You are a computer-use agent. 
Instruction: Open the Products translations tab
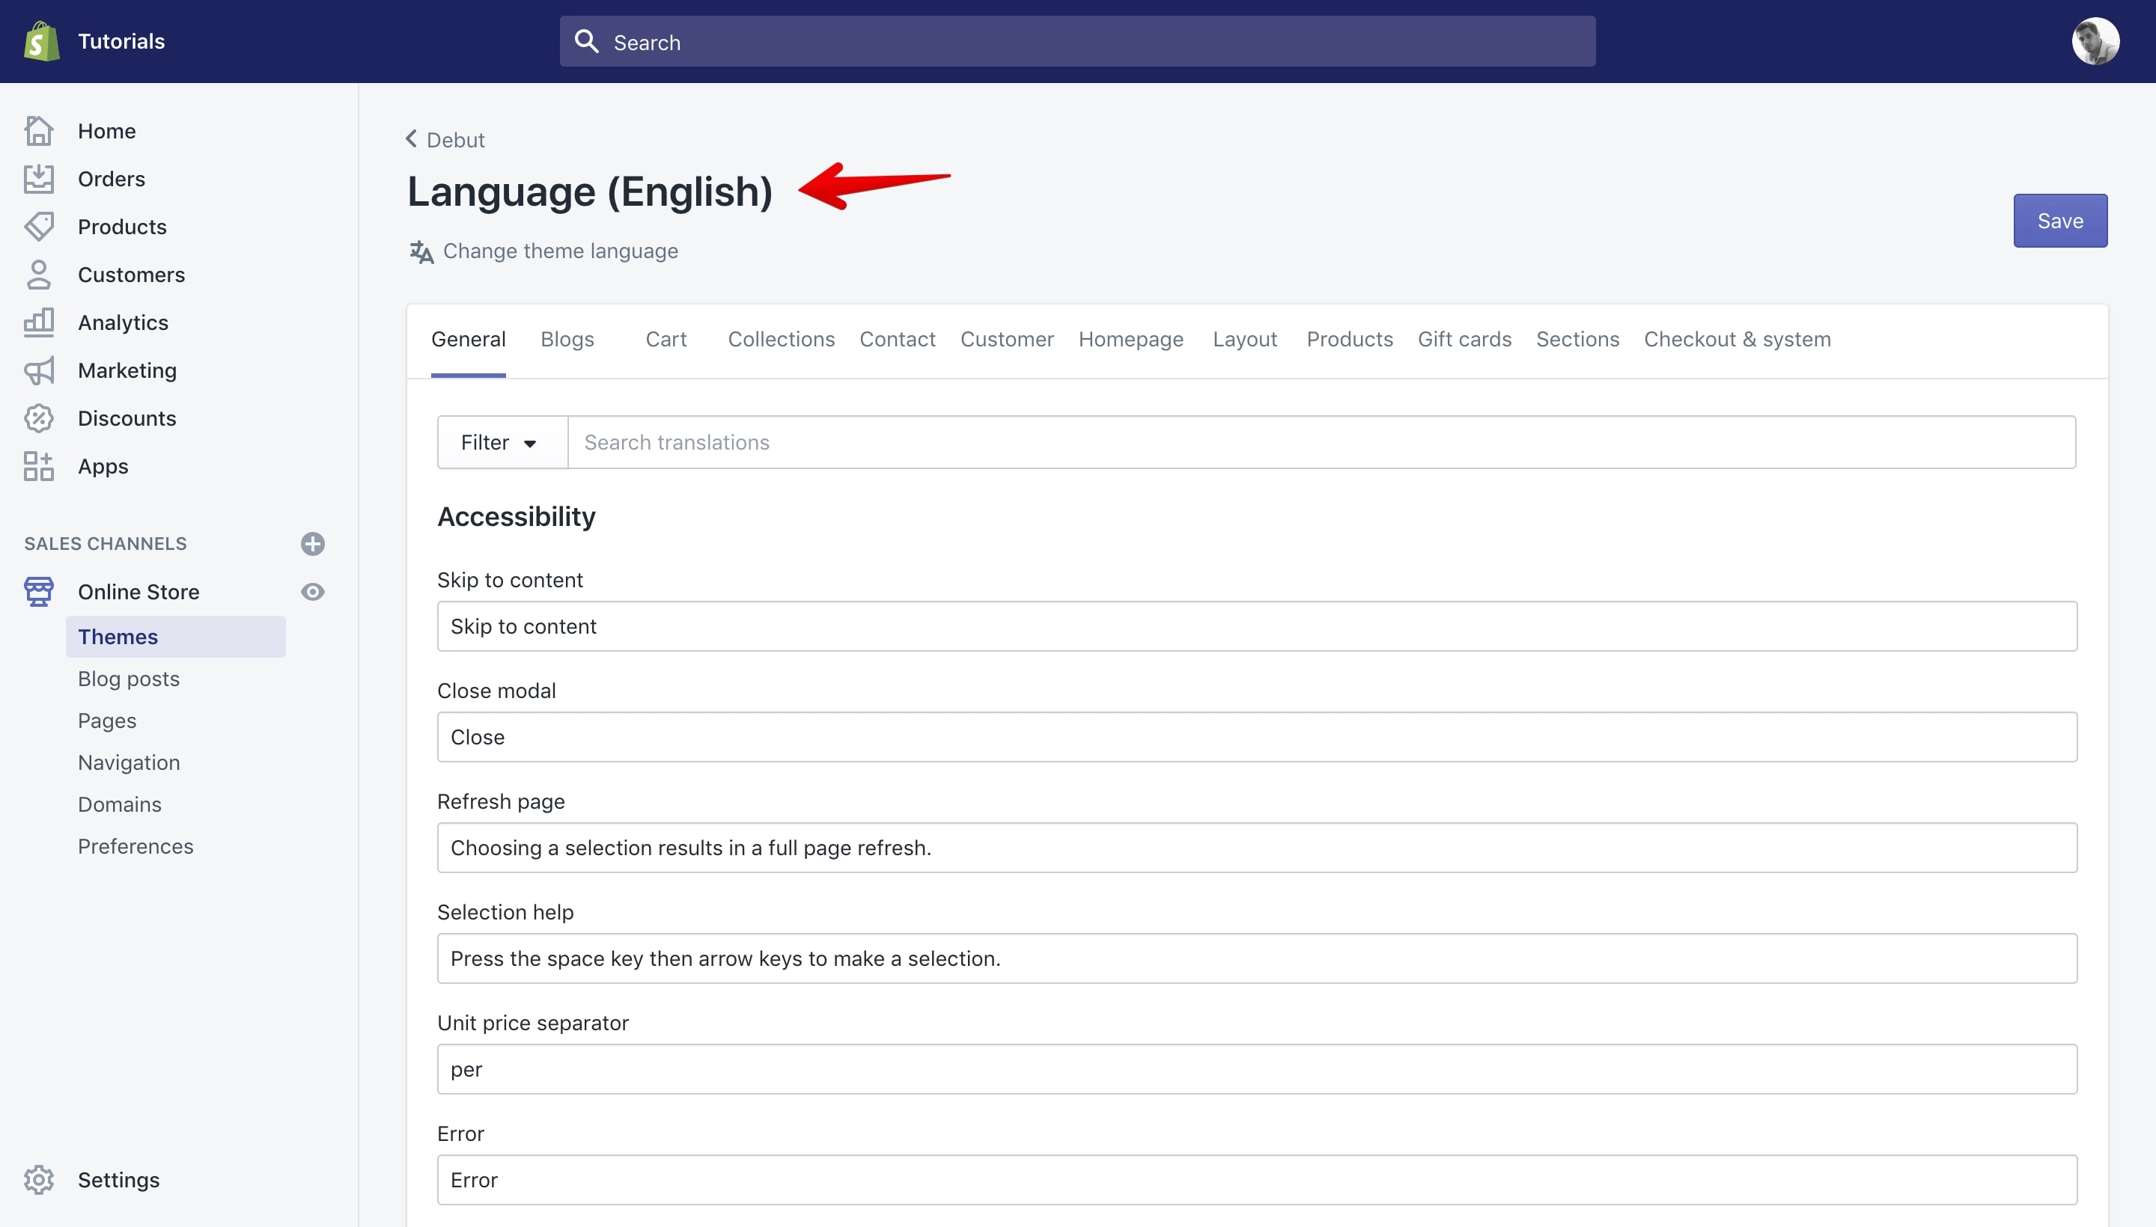click(1349, 340)
